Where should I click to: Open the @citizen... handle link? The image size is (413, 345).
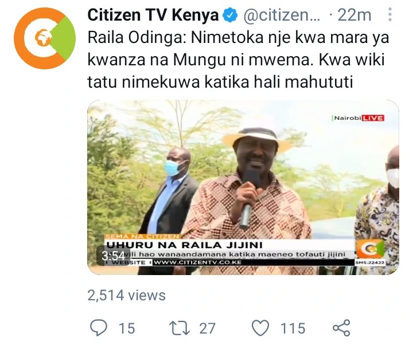(281, 15)
